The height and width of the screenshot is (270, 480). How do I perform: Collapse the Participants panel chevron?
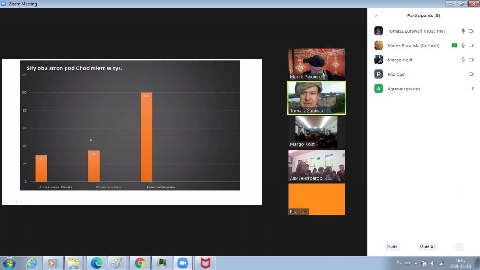click(376, 16)
